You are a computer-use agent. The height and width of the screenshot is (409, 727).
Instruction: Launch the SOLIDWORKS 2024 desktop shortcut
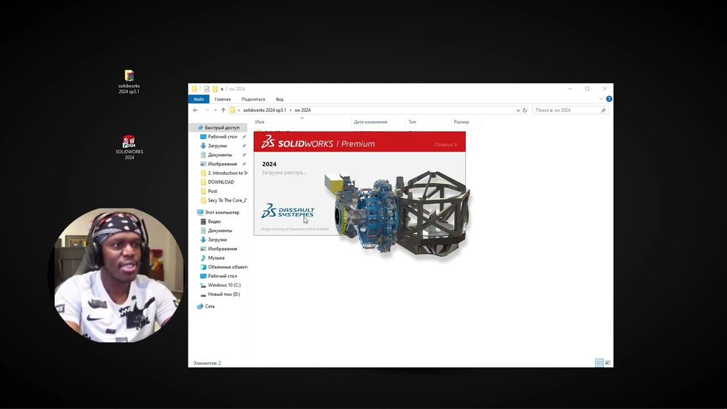click(129, 148)
